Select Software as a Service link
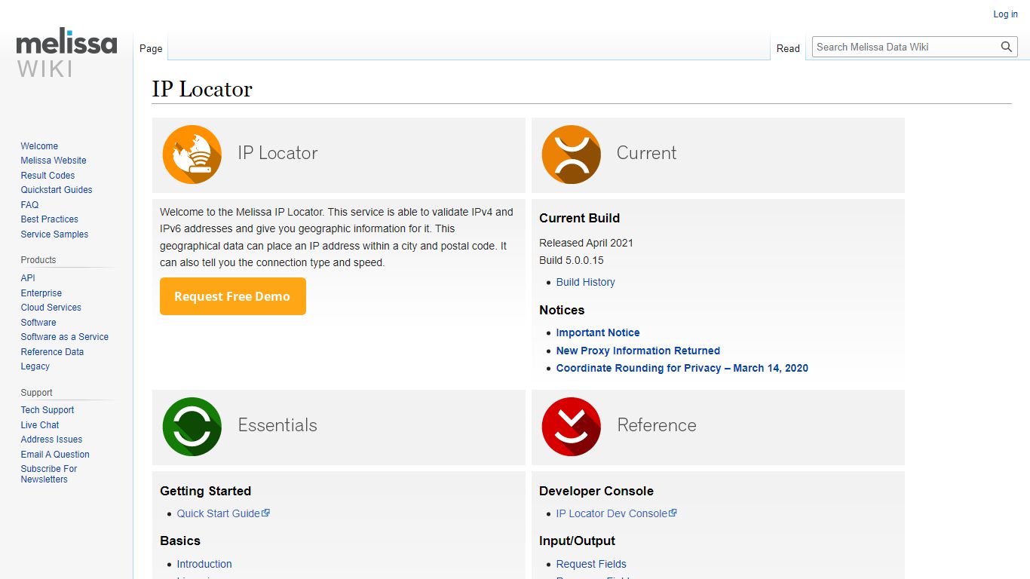This screenshot has height=579, width=1030. point(65,337)
